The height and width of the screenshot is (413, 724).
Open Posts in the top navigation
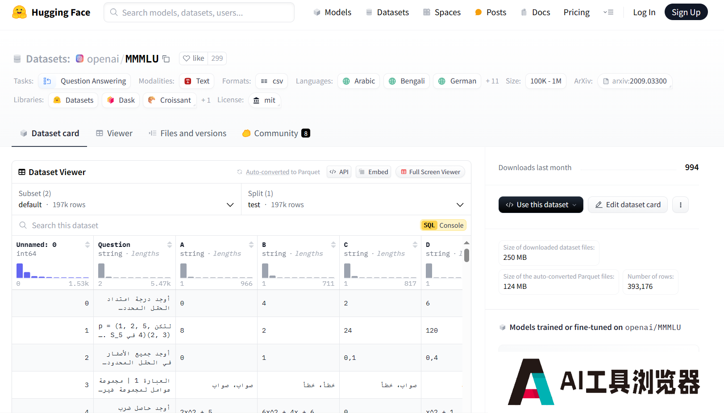pyautogui.click(x=491, y=13)
